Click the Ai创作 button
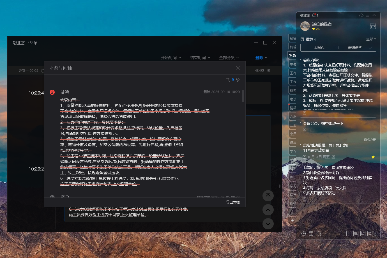Image resolution: width=387 pixels, height=258 pixels. [x=319, y=48]
